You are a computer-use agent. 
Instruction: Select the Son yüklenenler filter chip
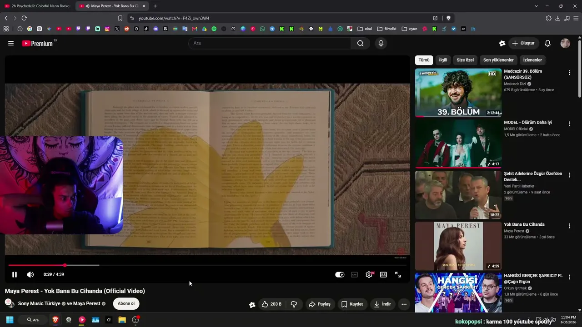point(498,60)
